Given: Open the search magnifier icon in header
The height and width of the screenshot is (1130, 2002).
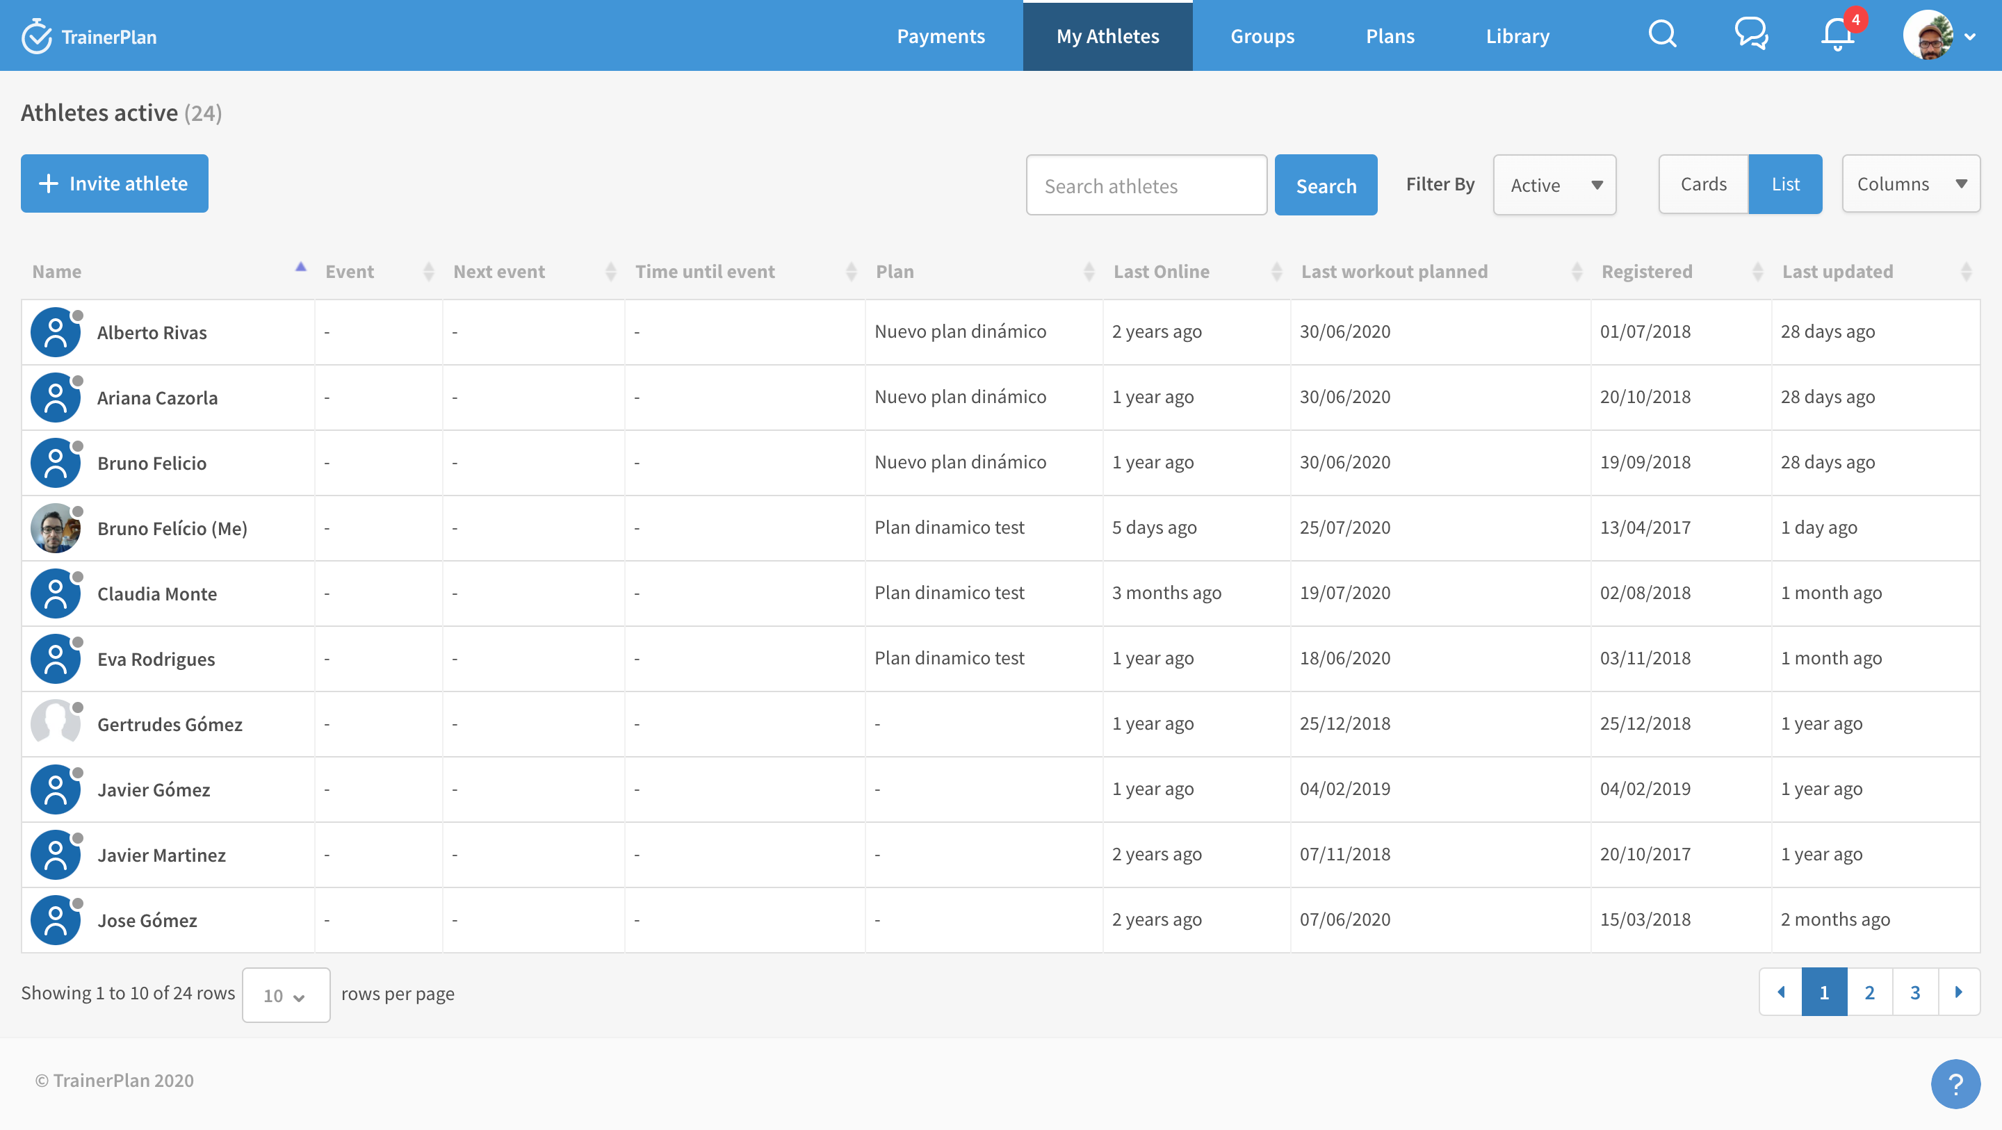Looking at the screenshot, I should (x=1661, y=34).
